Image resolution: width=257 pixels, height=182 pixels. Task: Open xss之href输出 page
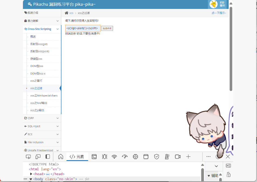[39, 103]
